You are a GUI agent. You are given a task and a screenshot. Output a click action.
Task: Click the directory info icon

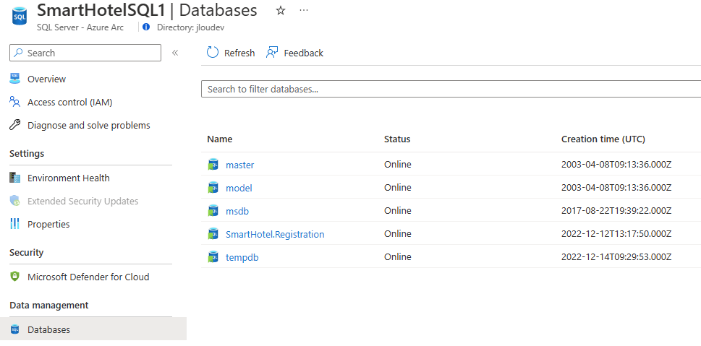[x=146, y=27]
